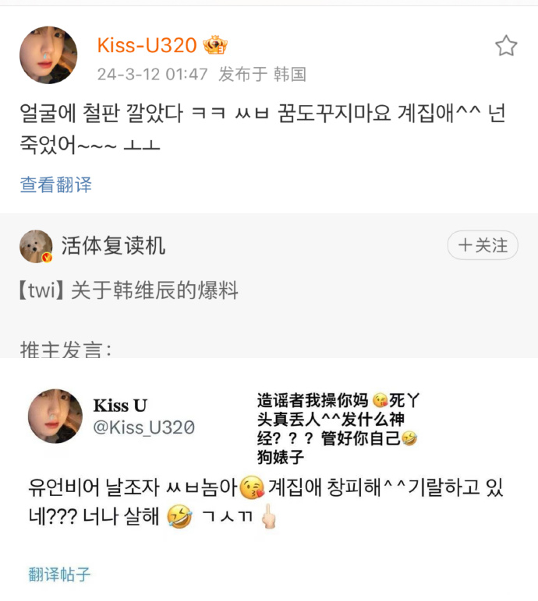Screen dimensions: 538x601
Task: Click the 24-3-12 01:47 timestamp
Action: (x=152, y=74)
